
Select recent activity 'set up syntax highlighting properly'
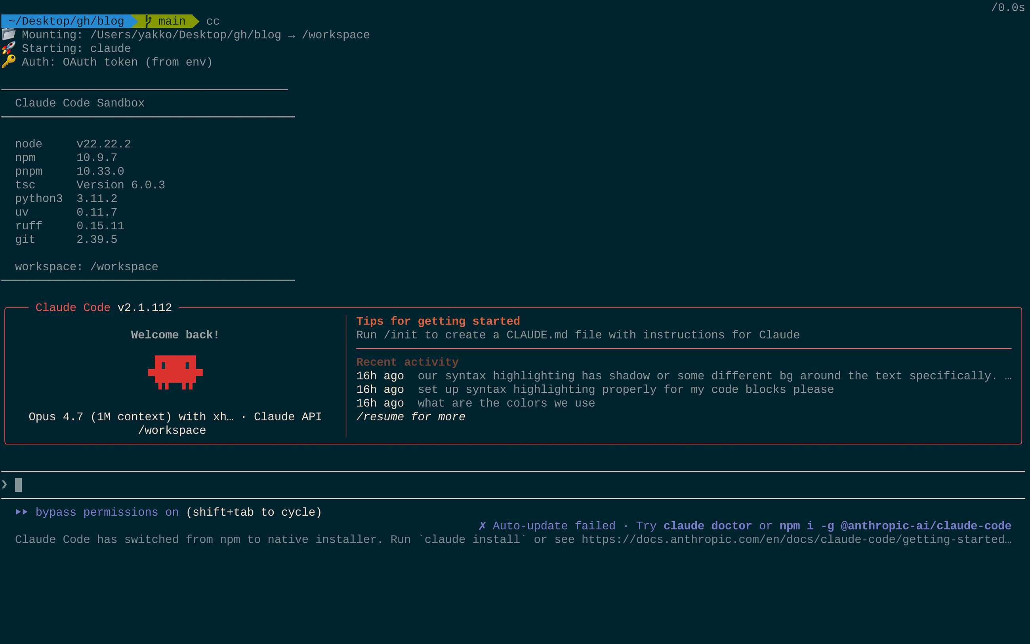point(595,389)
